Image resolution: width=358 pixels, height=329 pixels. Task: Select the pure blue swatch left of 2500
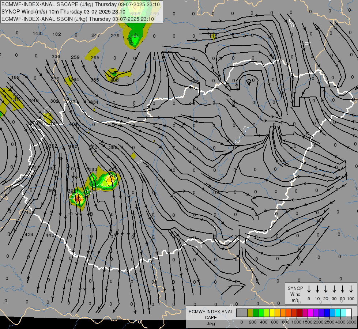pyautogui.click(x=327, y=313)
